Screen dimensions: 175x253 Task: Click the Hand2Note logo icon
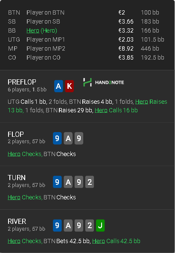tap(87, 82)
